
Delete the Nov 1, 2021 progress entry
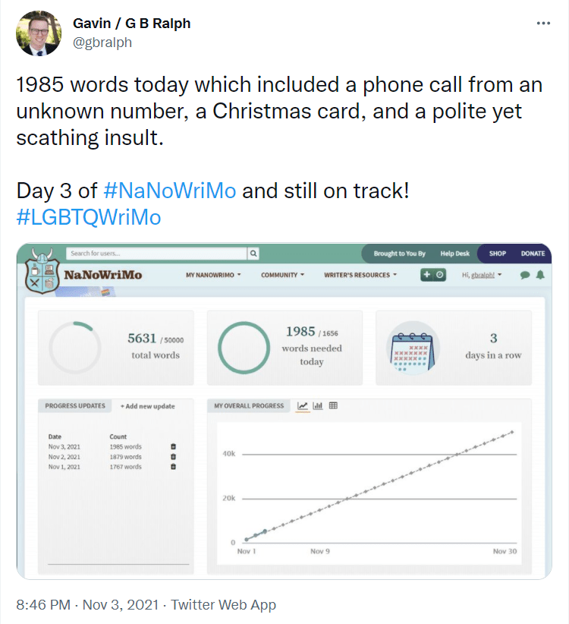click(x=172, y=466)
